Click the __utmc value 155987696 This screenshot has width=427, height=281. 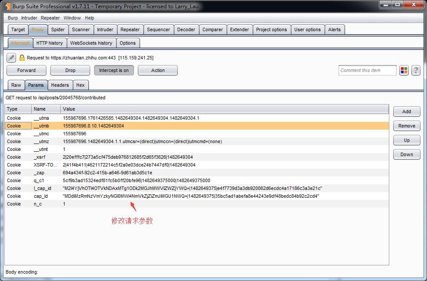click(x=75, y=134)
